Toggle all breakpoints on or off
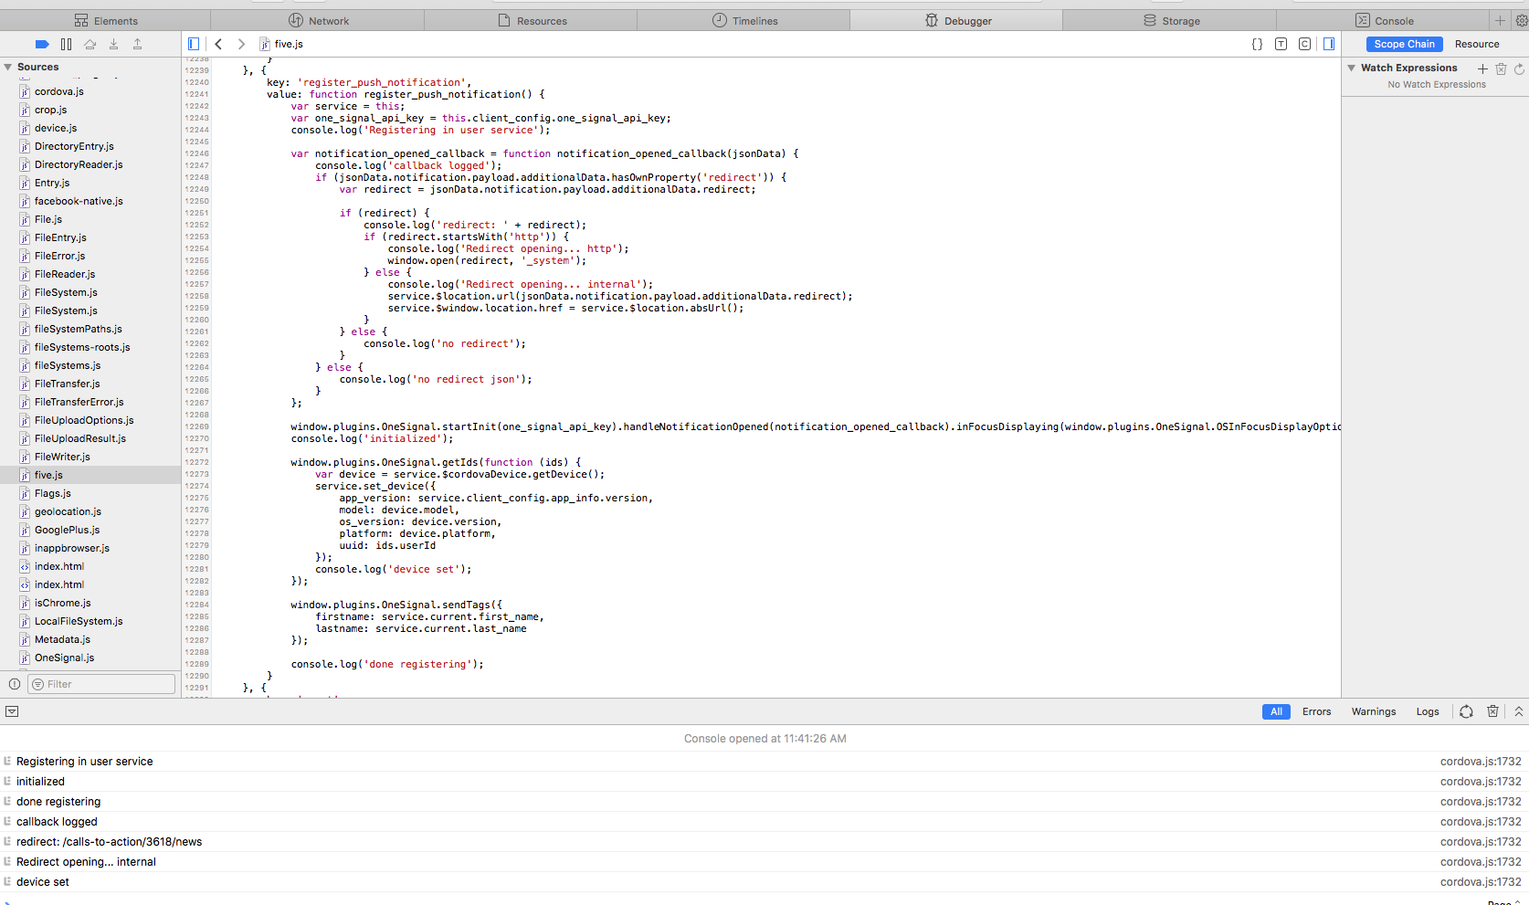The width and height of the screenshot is (1529, 905). [42, 44]
